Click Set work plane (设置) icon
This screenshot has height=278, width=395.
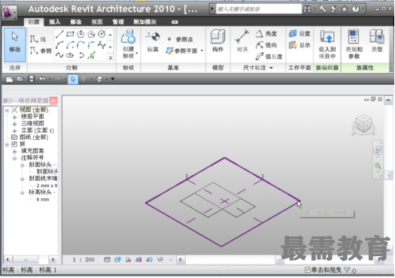pos(293,34)
